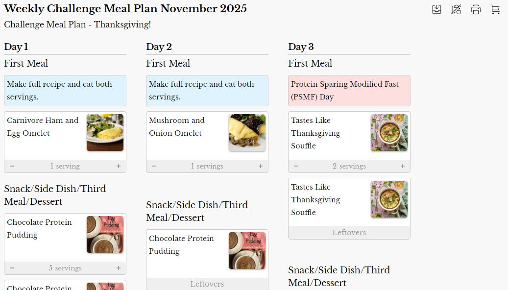508x290 pixels.
Task: Click the printer icon
Action: [476, 10]
